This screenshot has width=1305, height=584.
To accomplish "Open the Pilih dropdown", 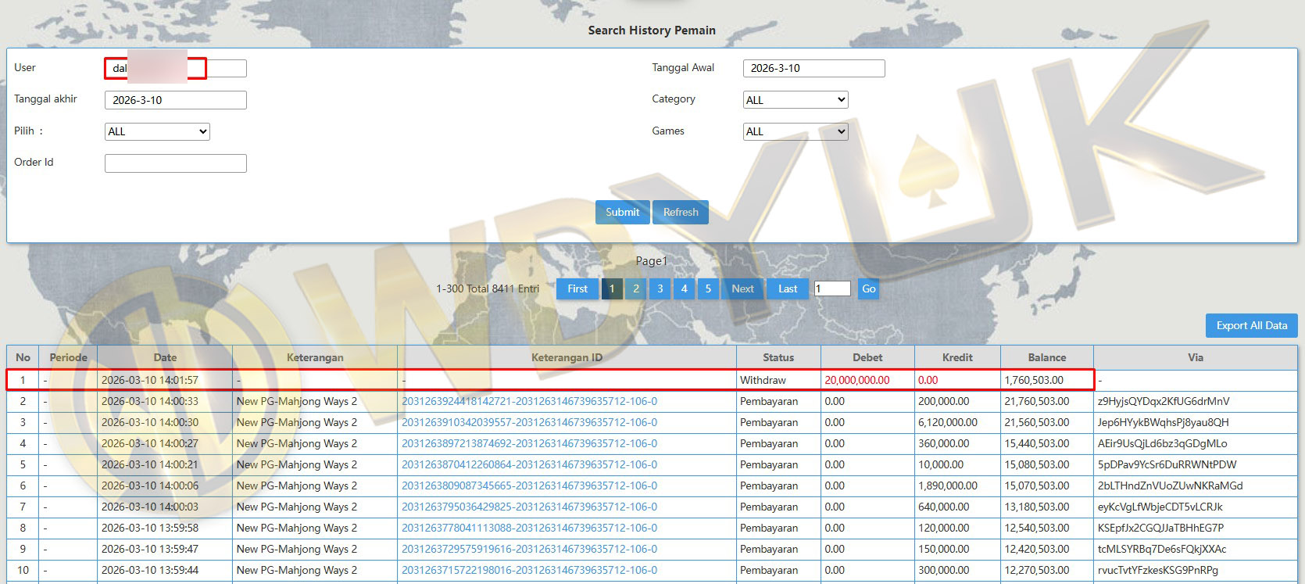I will point(157,131).
